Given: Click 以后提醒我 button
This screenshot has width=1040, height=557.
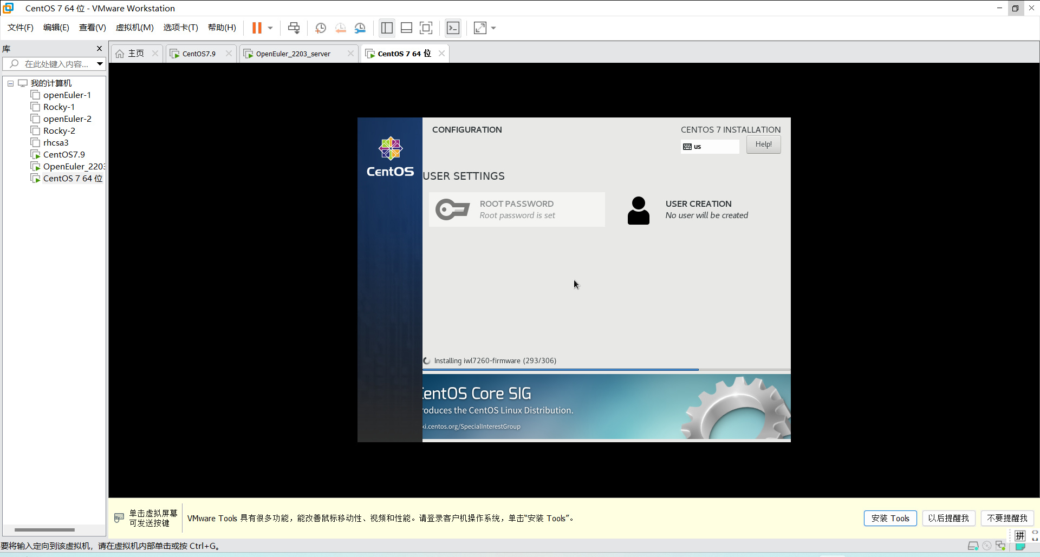Looking at the screenshot, I should (x=948, y=519).
